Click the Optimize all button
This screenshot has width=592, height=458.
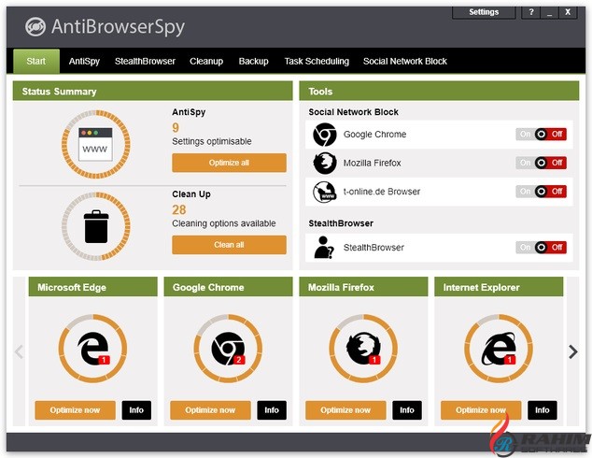229,163
